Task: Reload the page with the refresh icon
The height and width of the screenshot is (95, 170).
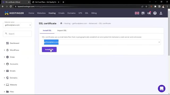Action: (x=11, y=6)
